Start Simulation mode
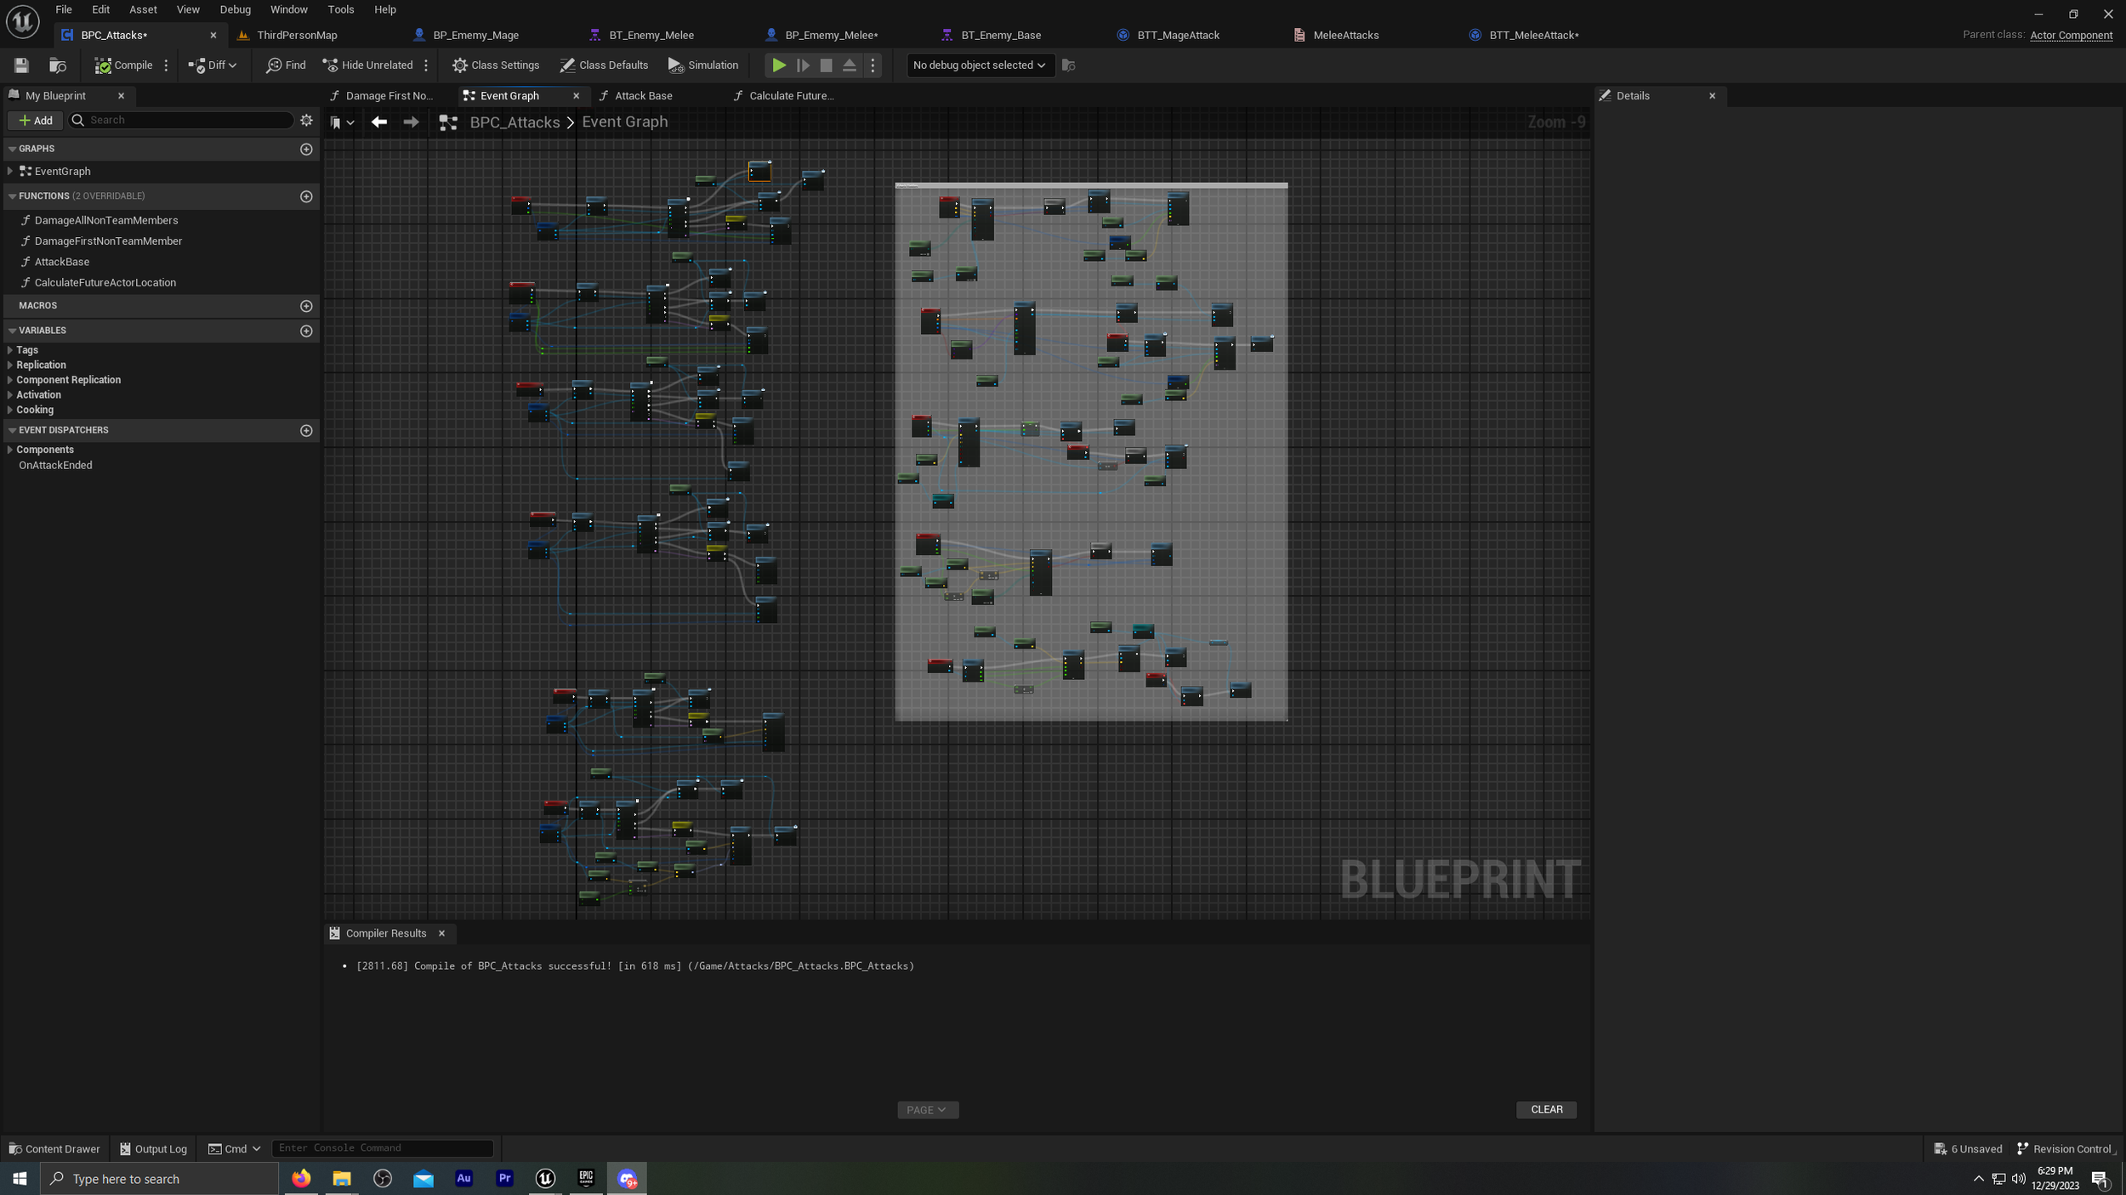 pos(703,65)
